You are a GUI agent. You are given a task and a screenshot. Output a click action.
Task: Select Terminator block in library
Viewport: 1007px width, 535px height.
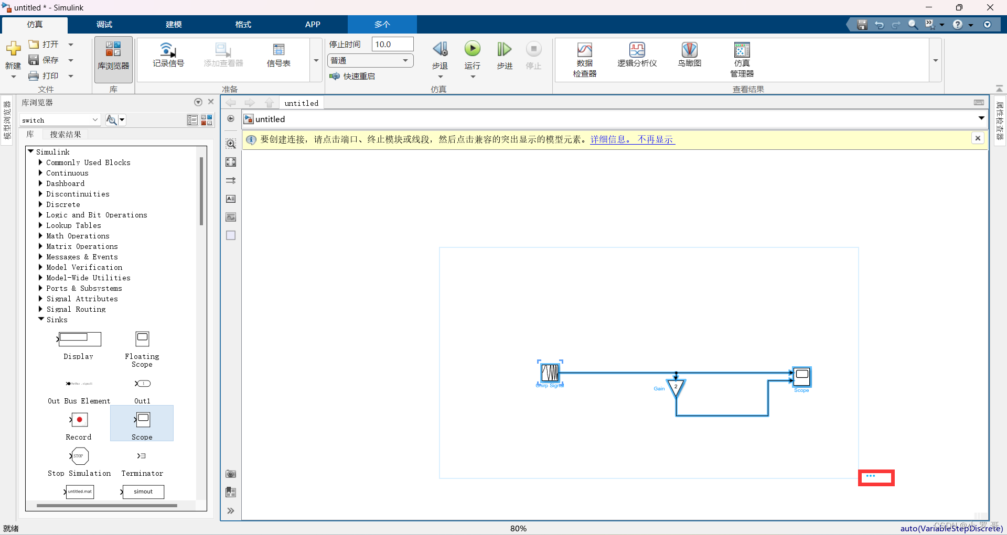coord(142,463)
